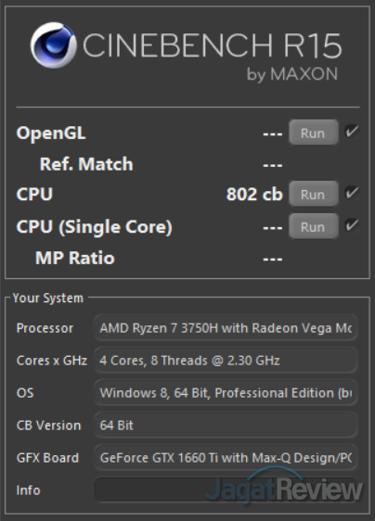Click the CINEBENCH R15 title text

pyautogui.click(x=213, y=44)
